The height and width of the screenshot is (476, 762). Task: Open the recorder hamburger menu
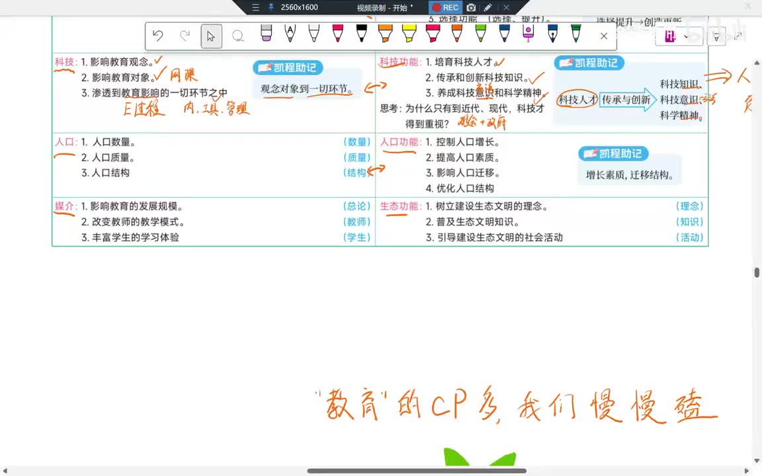click(255, 7)
